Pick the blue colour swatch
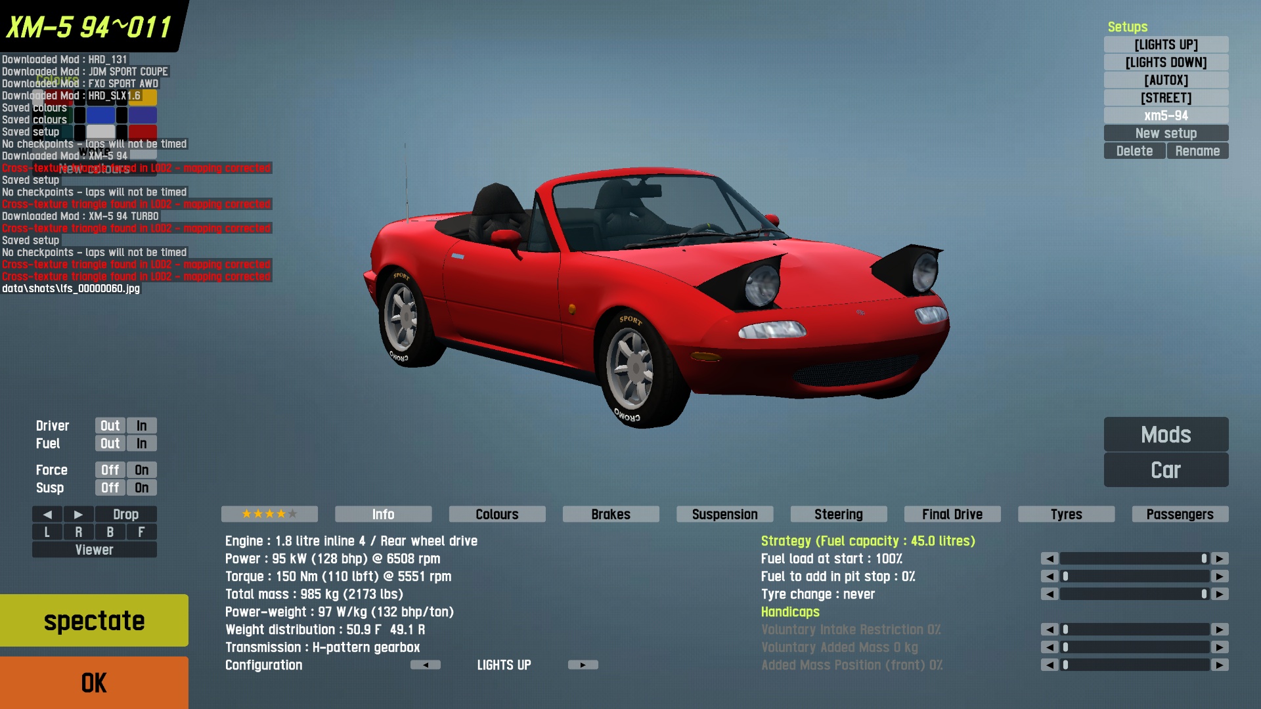The width and height of the screenshot is (1261, 709). coord(101,115)
